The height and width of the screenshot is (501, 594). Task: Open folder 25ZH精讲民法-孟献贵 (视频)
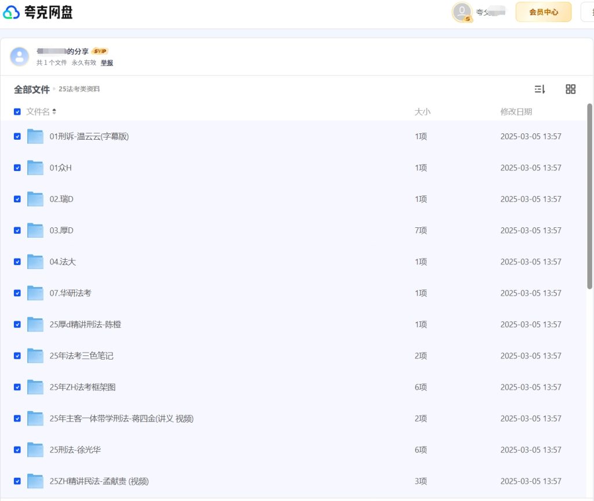click(x=99, y=481)
